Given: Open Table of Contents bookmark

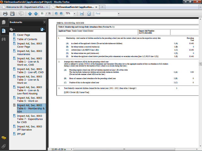Looking at the screenshot, I should pyautogui.click(x=27, y=39).
